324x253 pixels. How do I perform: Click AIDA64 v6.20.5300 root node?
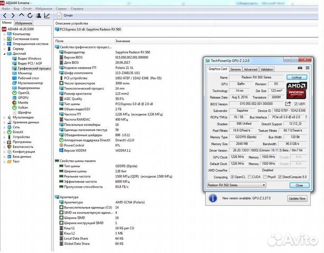tap(18, 29)
